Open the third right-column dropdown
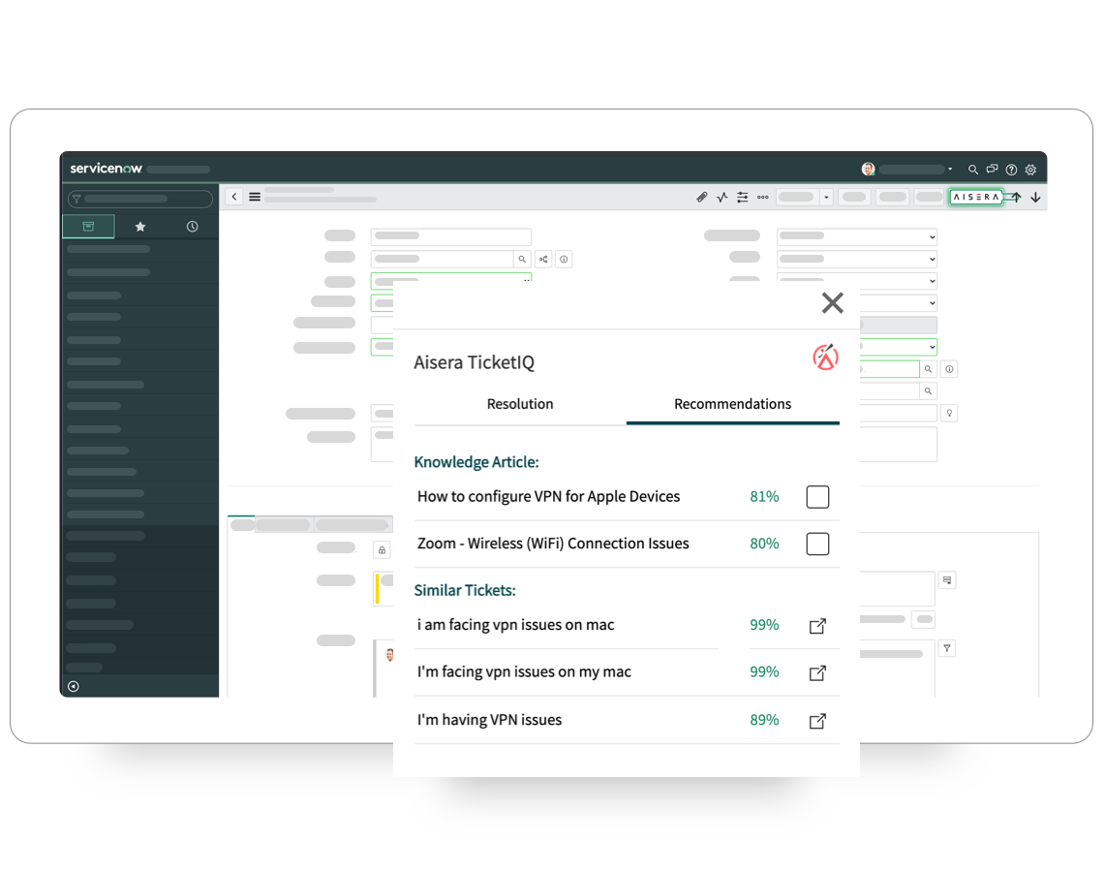 tap(857, 281)
